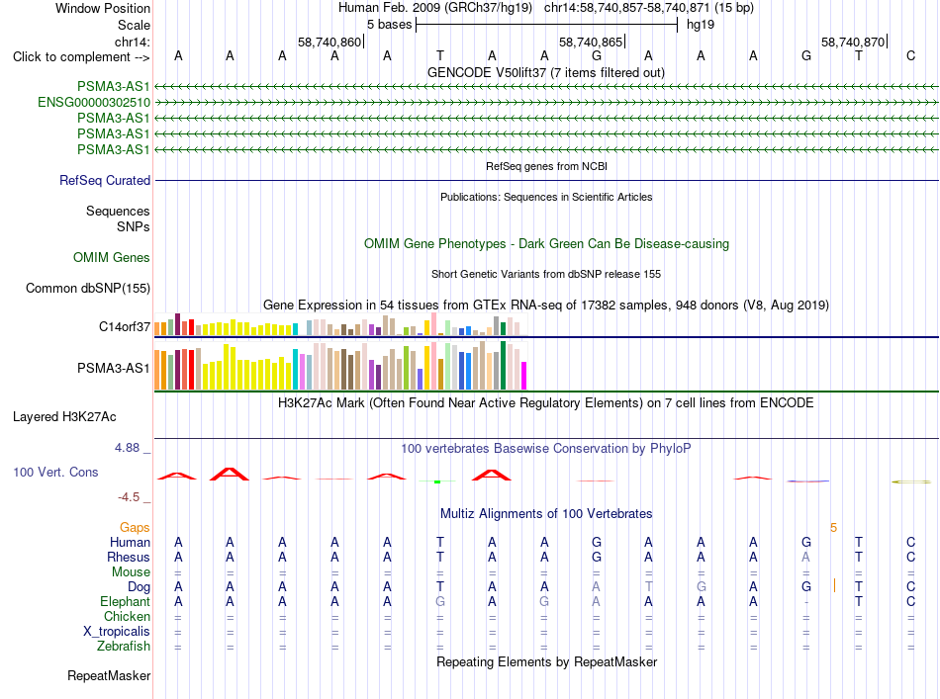Click the Rhesus alignment row label

(129, 557)
